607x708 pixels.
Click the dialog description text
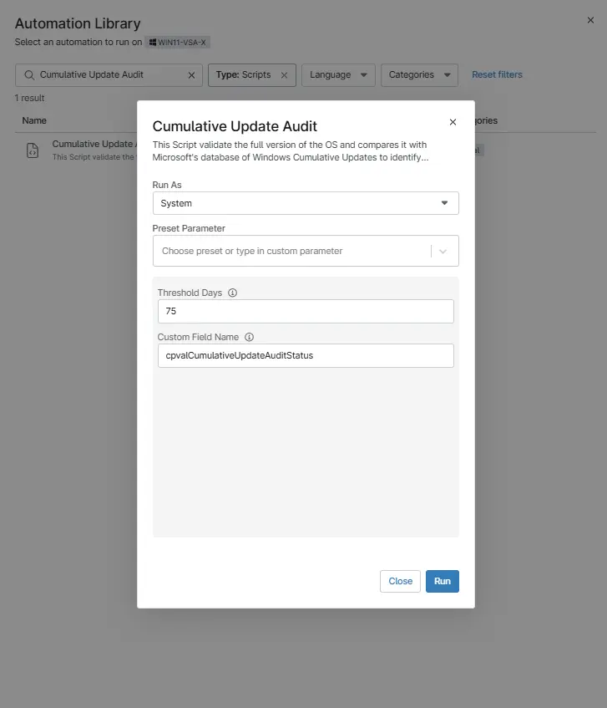(290, 150)
